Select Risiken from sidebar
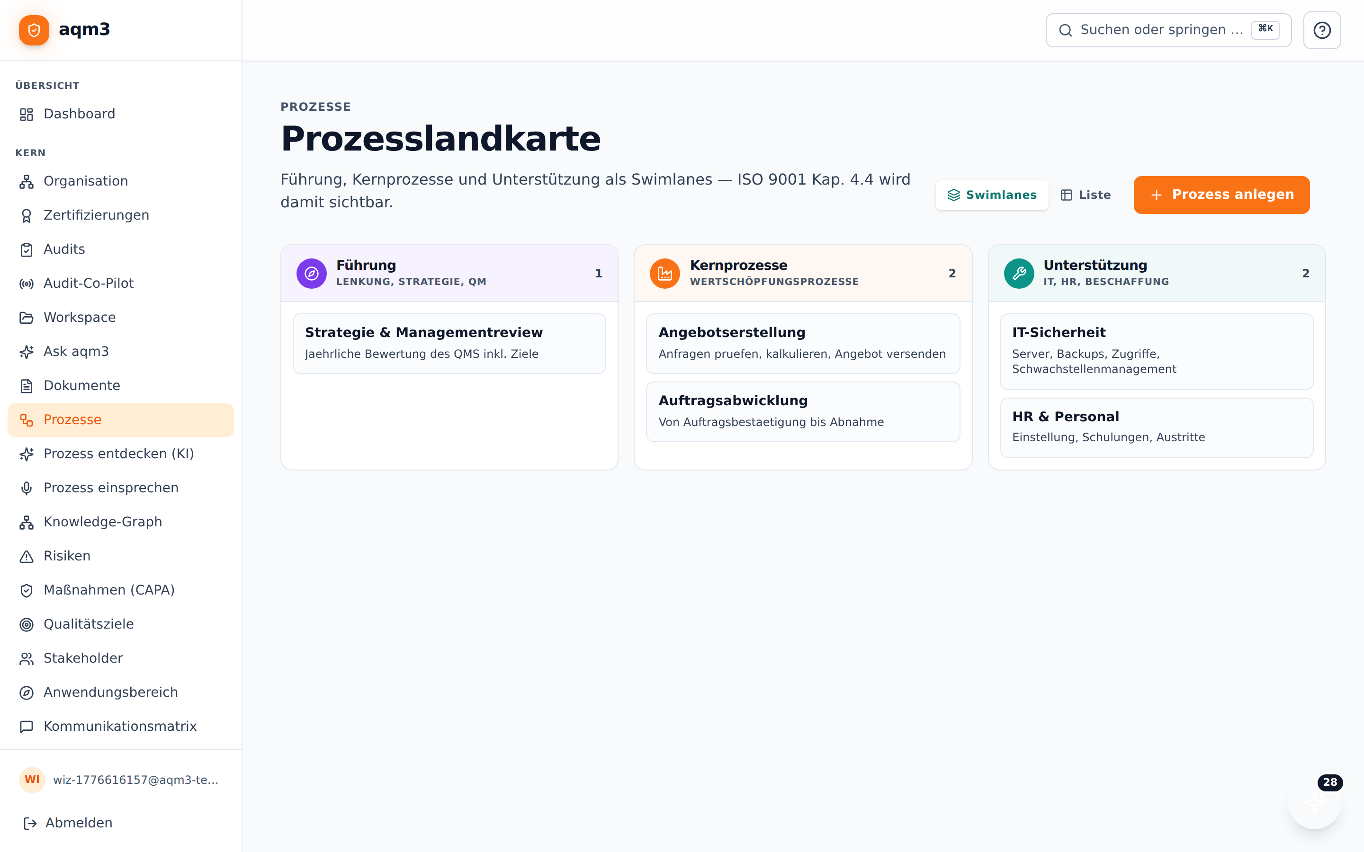The height and width of the screenshot is (852, 1364). (121, 556)
